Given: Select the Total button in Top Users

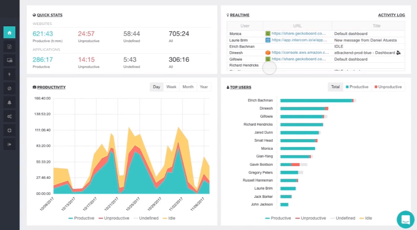Looking at the screenshot, I should [335, 87].
